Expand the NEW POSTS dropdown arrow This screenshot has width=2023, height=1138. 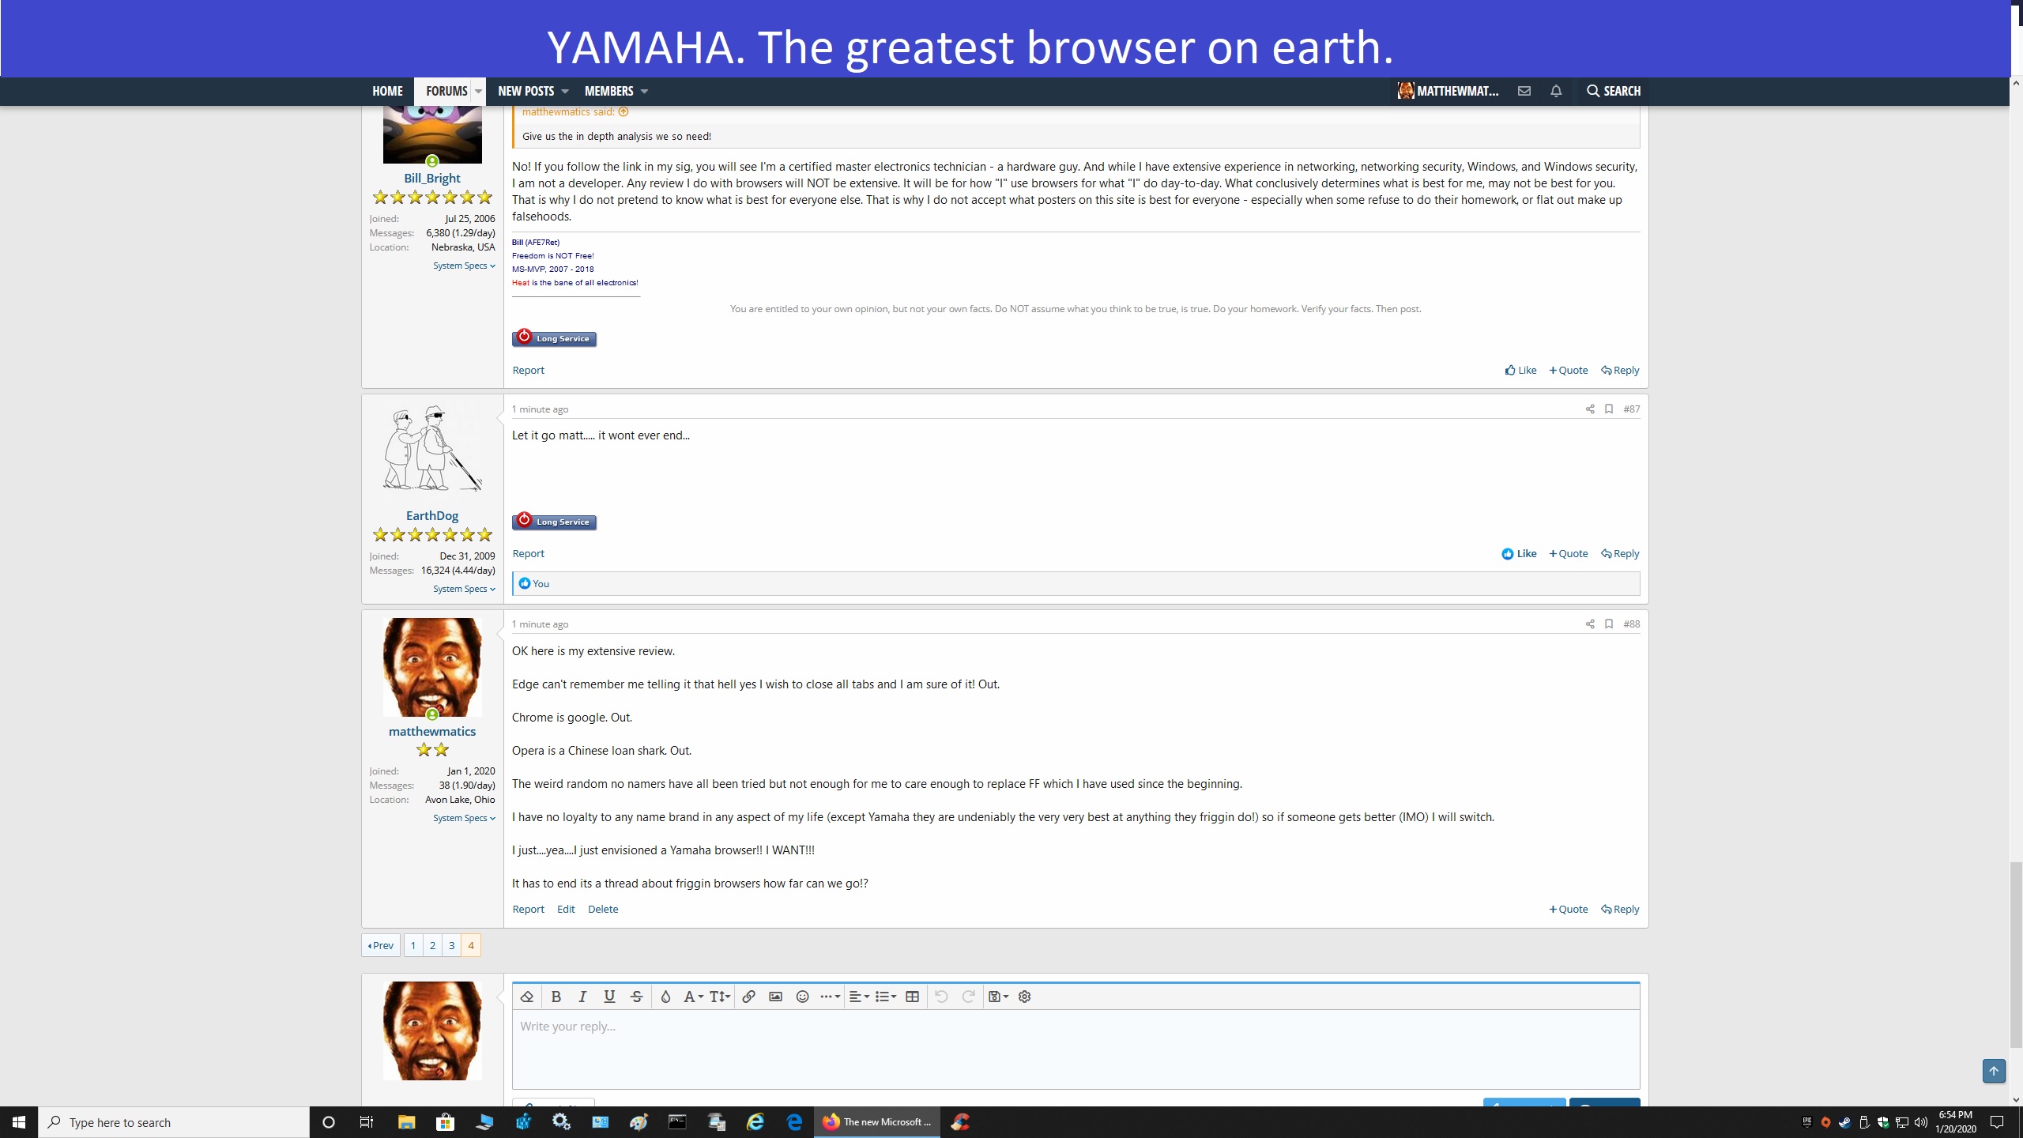pos(565,91)
